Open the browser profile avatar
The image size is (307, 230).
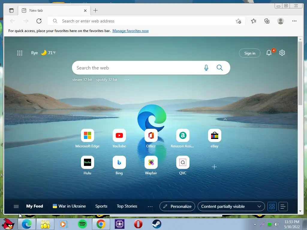pyautogui.click(x=281, y=21)
